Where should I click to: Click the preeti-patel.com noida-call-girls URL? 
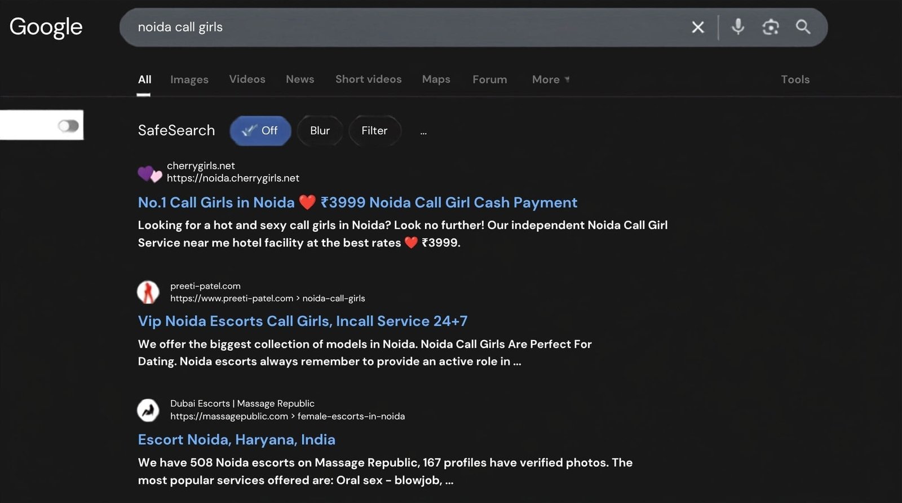pos(268,298)
